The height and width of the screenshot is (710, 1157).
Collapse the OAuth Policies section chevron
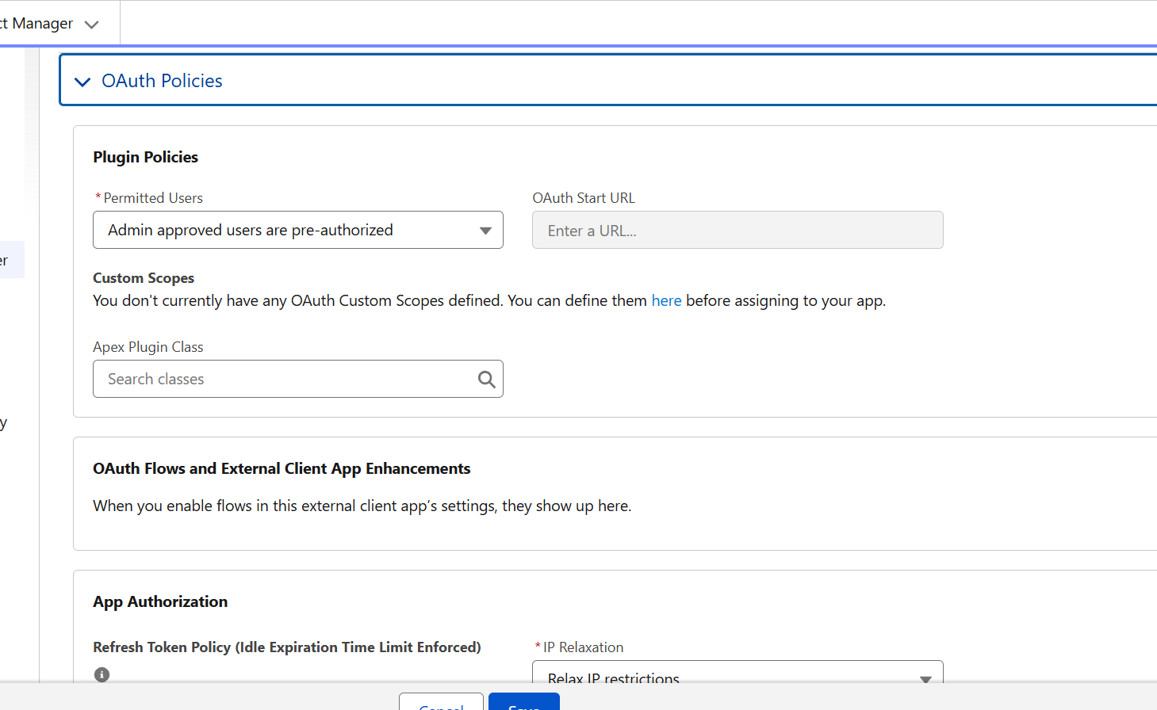[82, 82]
